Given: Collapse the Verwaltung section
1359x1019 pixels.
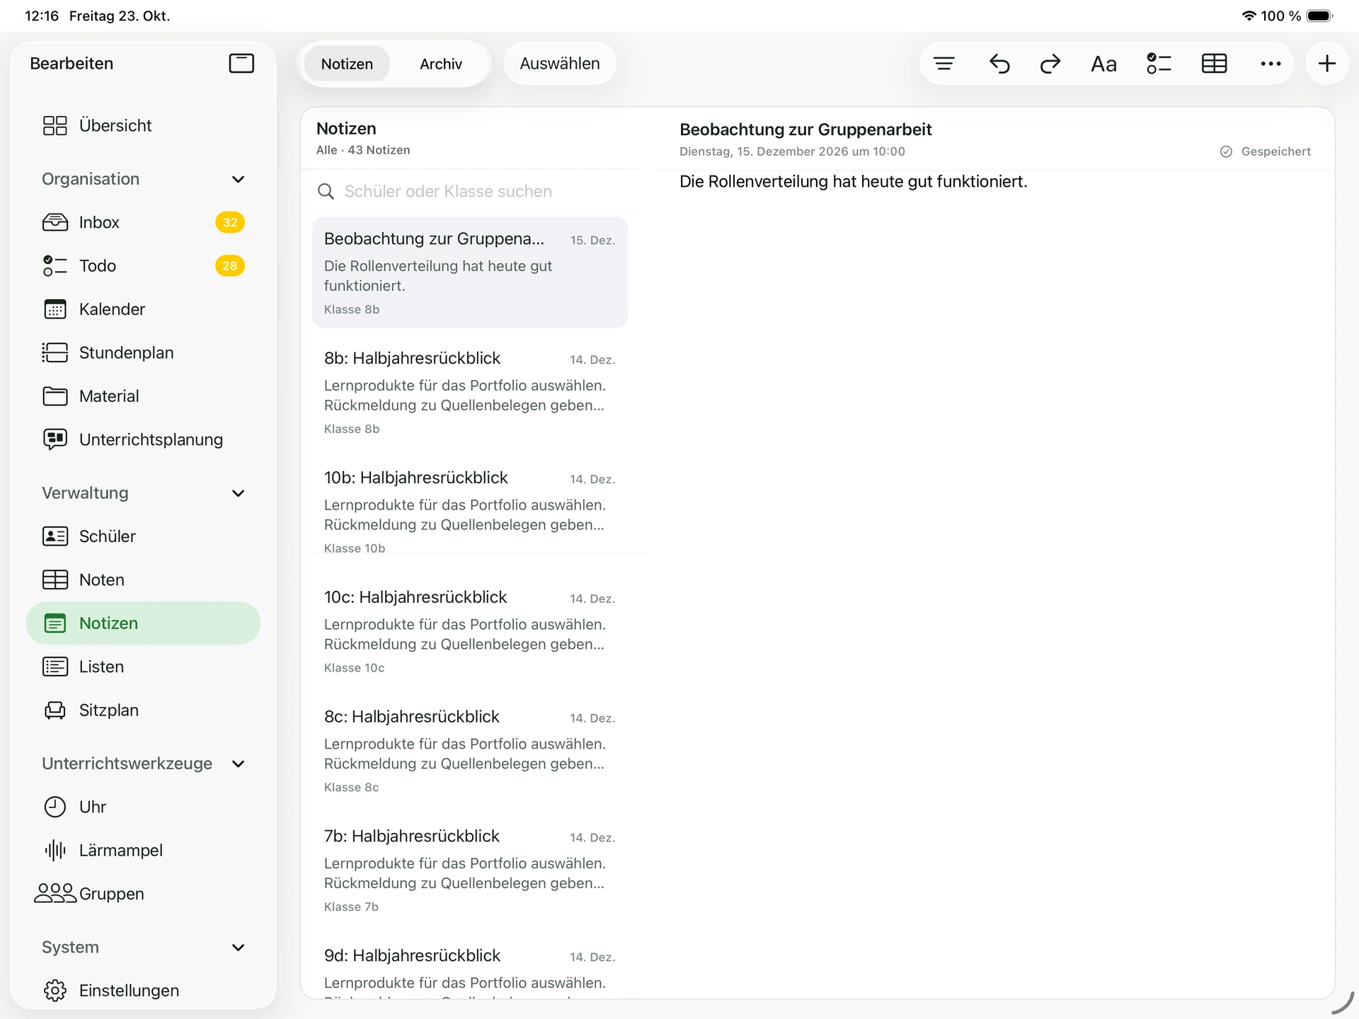Looking at the screenshot, I should tap(238, 493).
